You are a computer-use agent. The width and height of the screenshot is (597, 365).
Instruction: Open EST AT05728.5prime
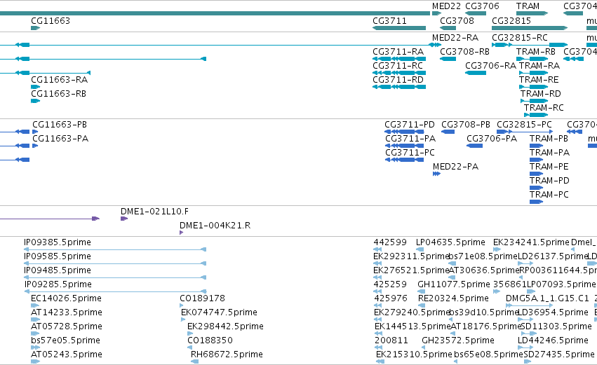[67, 327]
